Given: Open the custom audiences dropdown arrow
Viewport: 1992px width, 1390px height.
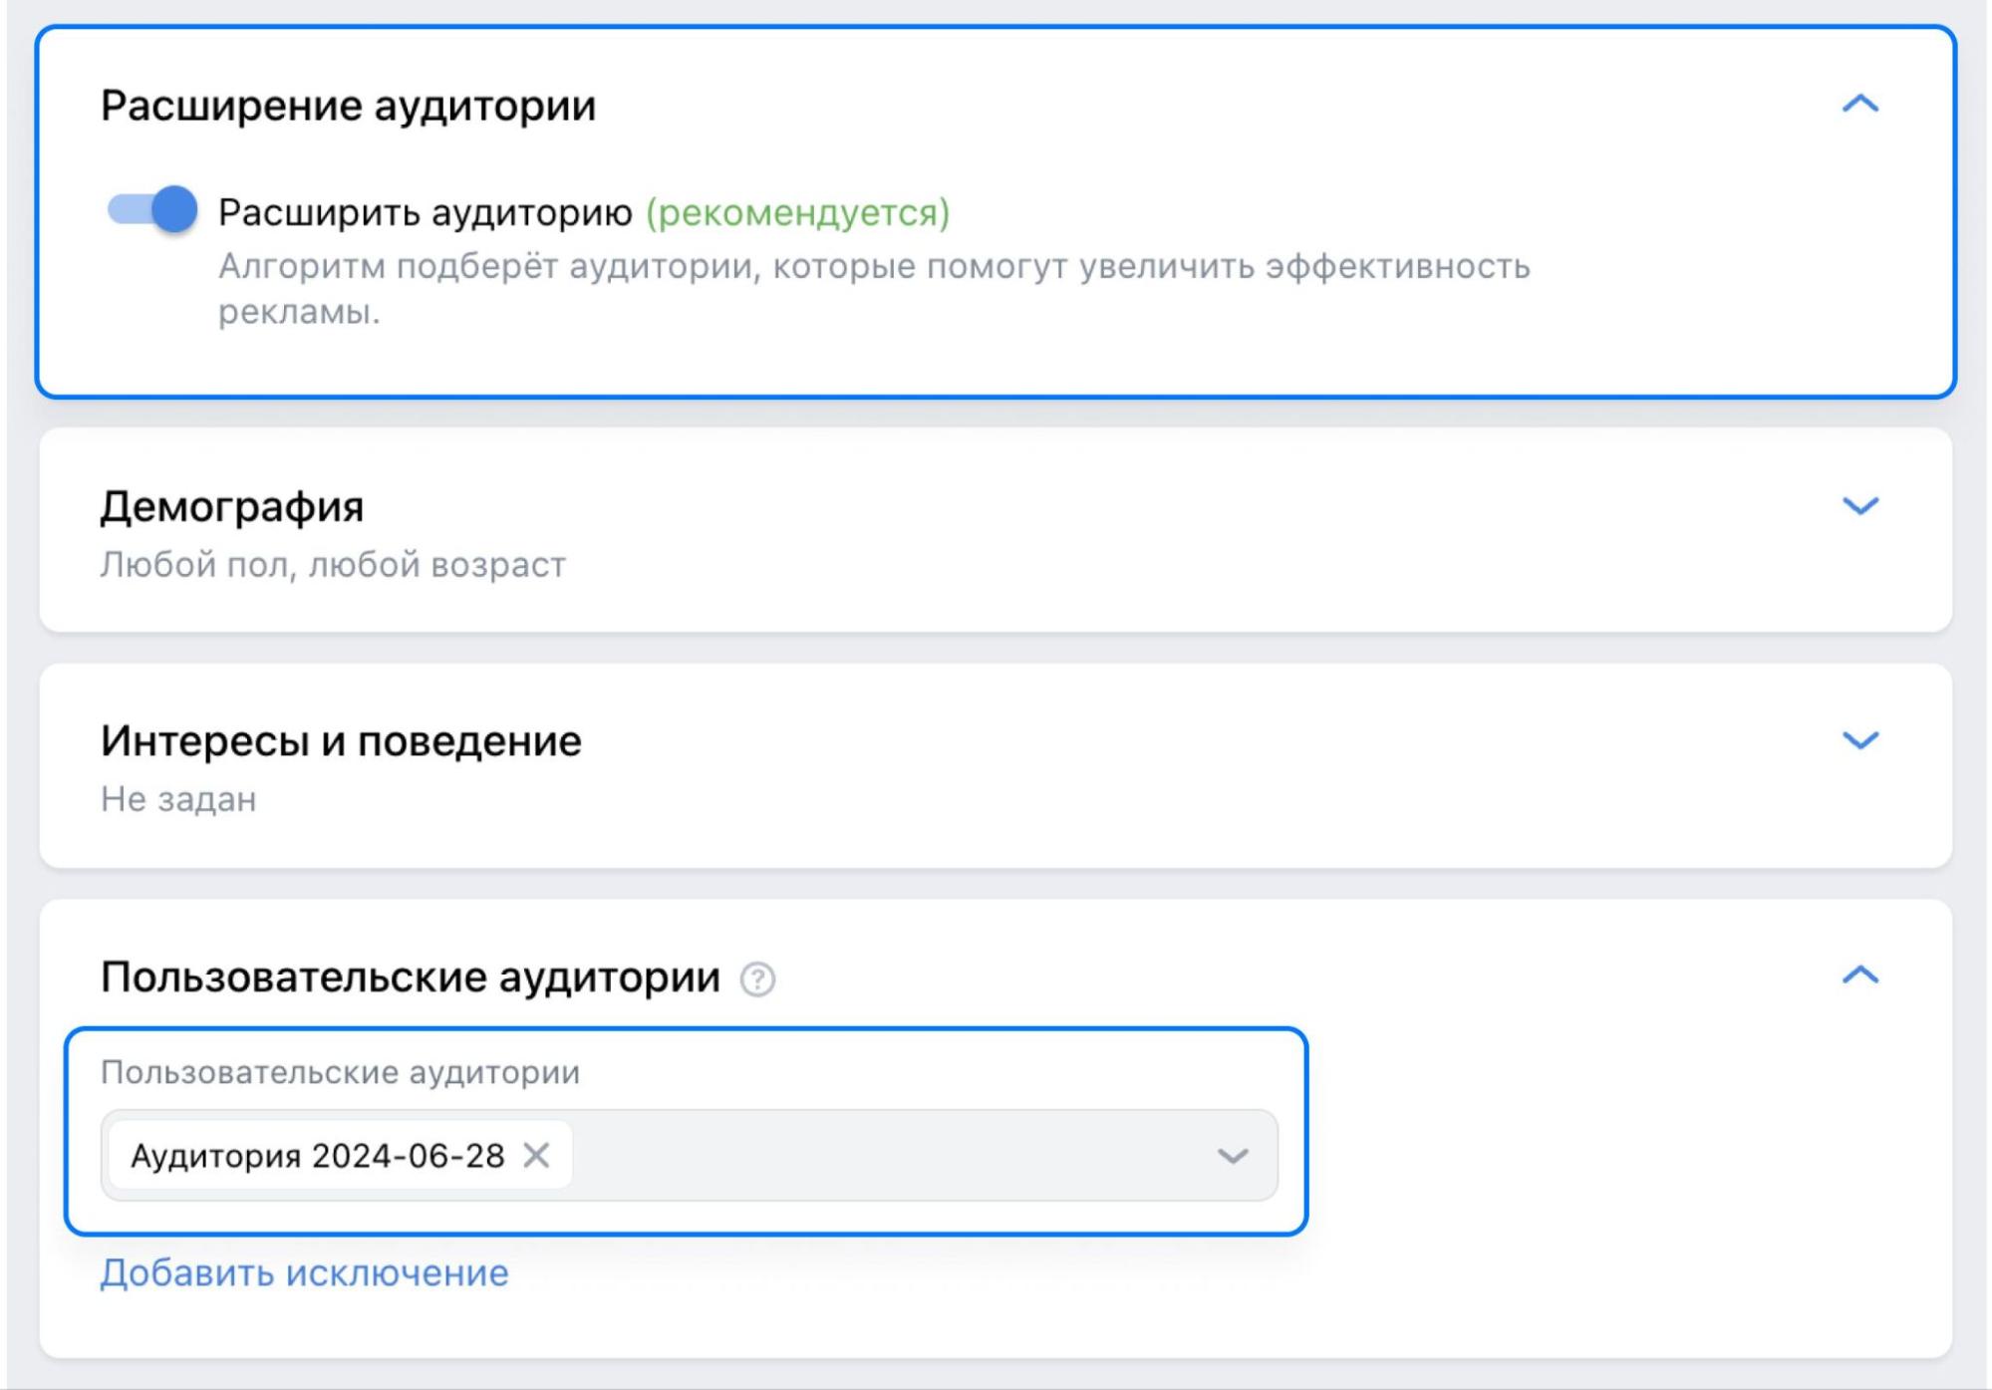Looking at the screenshot, I should (x=1233, y=1156).
